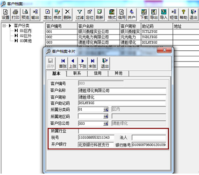Viewport: 199px width, 175px height.
Task: Click the 导出 export icon
Action: point(154,14)
